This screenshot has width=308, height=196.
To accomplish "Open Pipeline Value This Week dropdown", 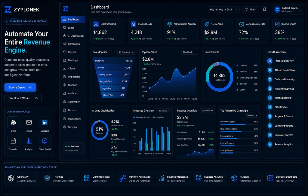I will pos(189,52).
